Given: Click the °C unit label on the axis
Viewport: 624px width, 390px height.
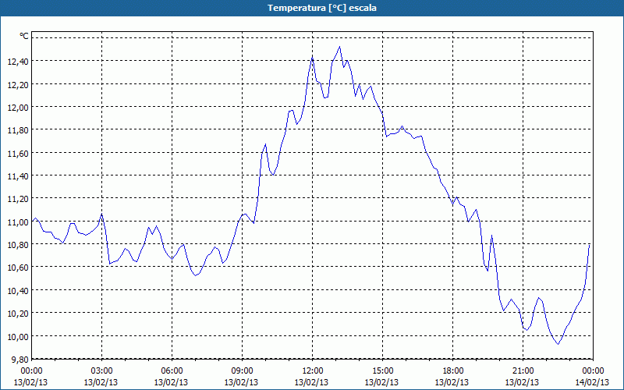Looking at the screenshot, I should point(24,36).
